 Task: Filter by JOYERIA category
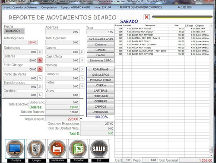(x=101, y=85)
